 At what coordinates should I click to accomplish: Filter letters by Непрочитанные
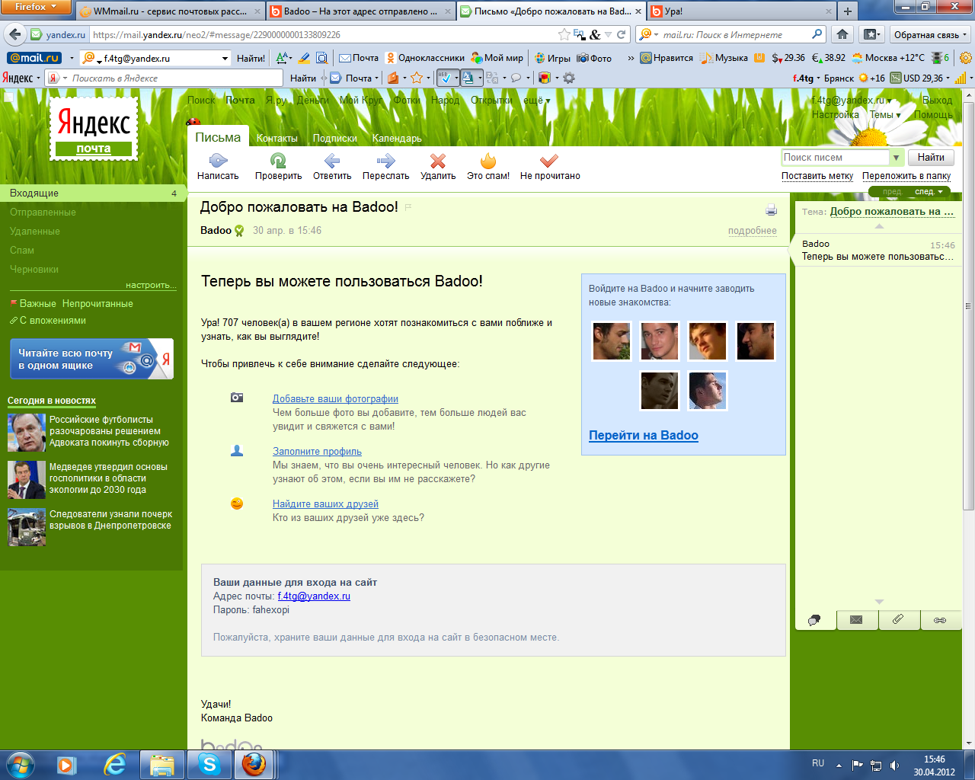point(97,303)
